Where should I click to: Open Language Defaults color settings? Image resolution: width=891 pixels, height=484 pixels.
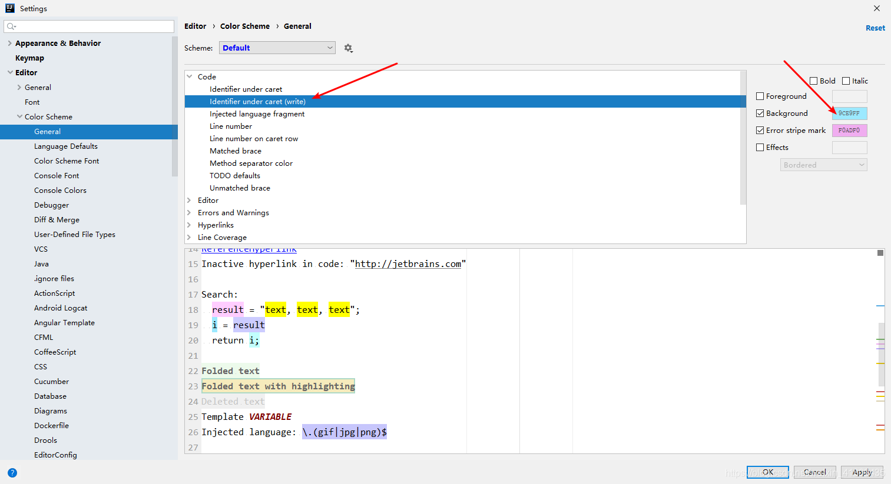pyautogui.click(x=66, y=146)
